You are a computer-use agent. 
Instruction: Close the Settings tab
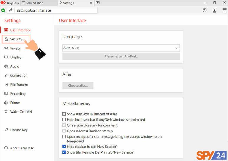[x=91, y=3]
